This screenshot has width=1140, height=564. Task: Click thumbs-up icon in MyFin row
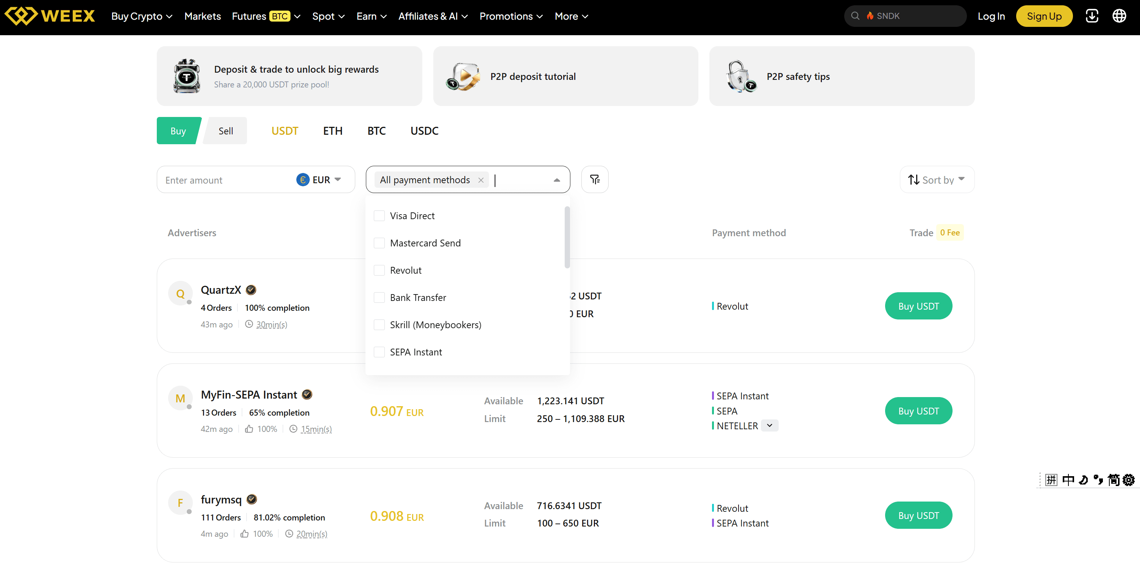point(249,428)
